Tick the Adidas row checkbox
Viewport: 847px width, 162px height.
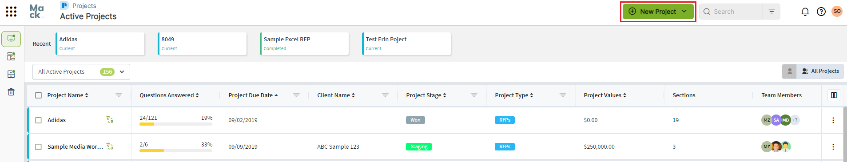point(39,120)
